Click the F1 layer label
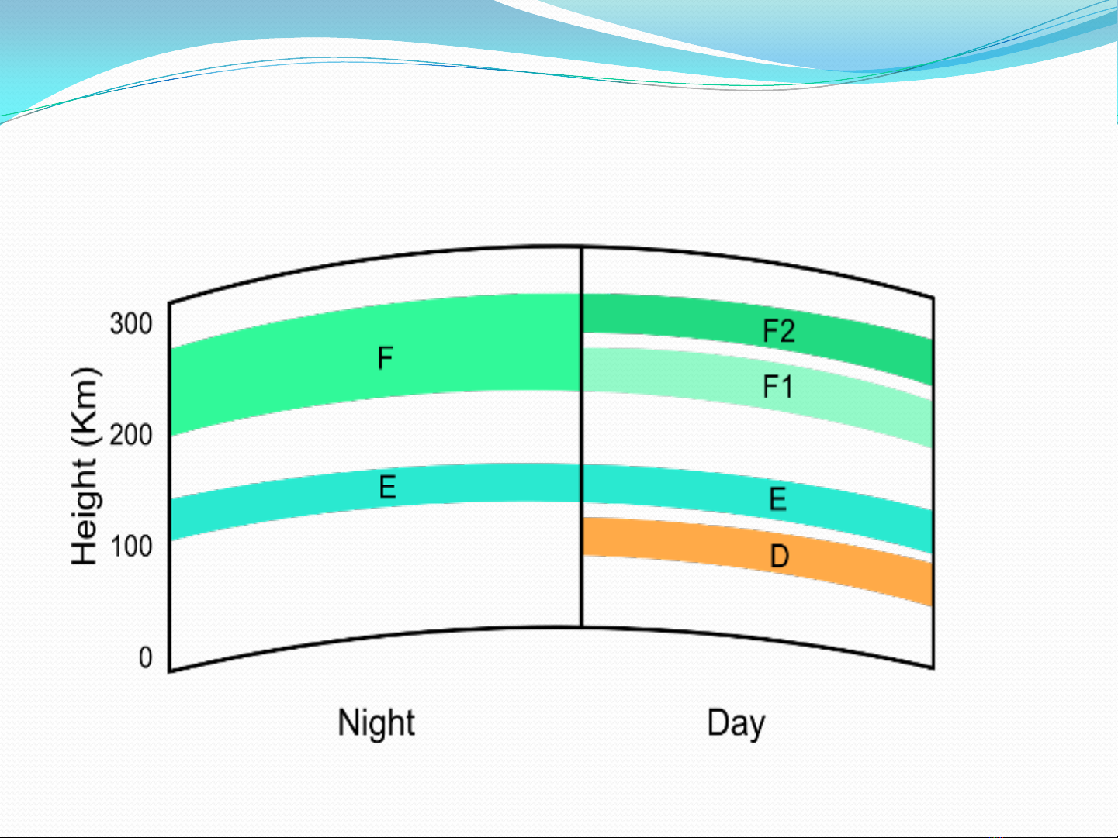This screenshot has width=1118, height=838. tap(777, 386)
